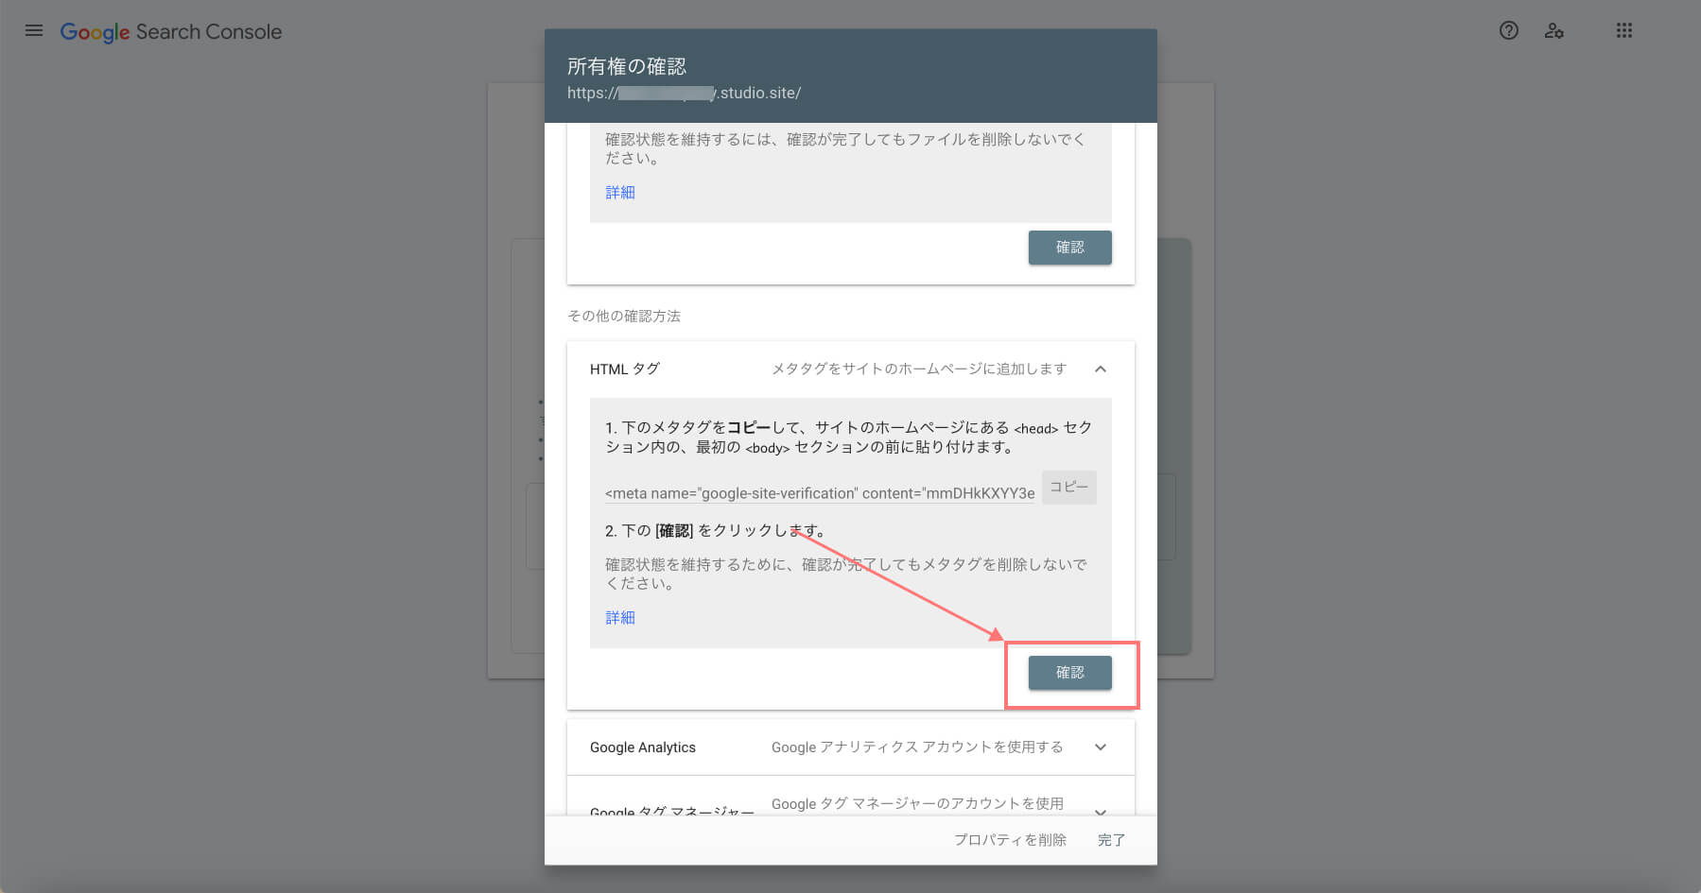
Task: Collapse the HTML タグ section chevron
Action: [x=1101, y=369]
